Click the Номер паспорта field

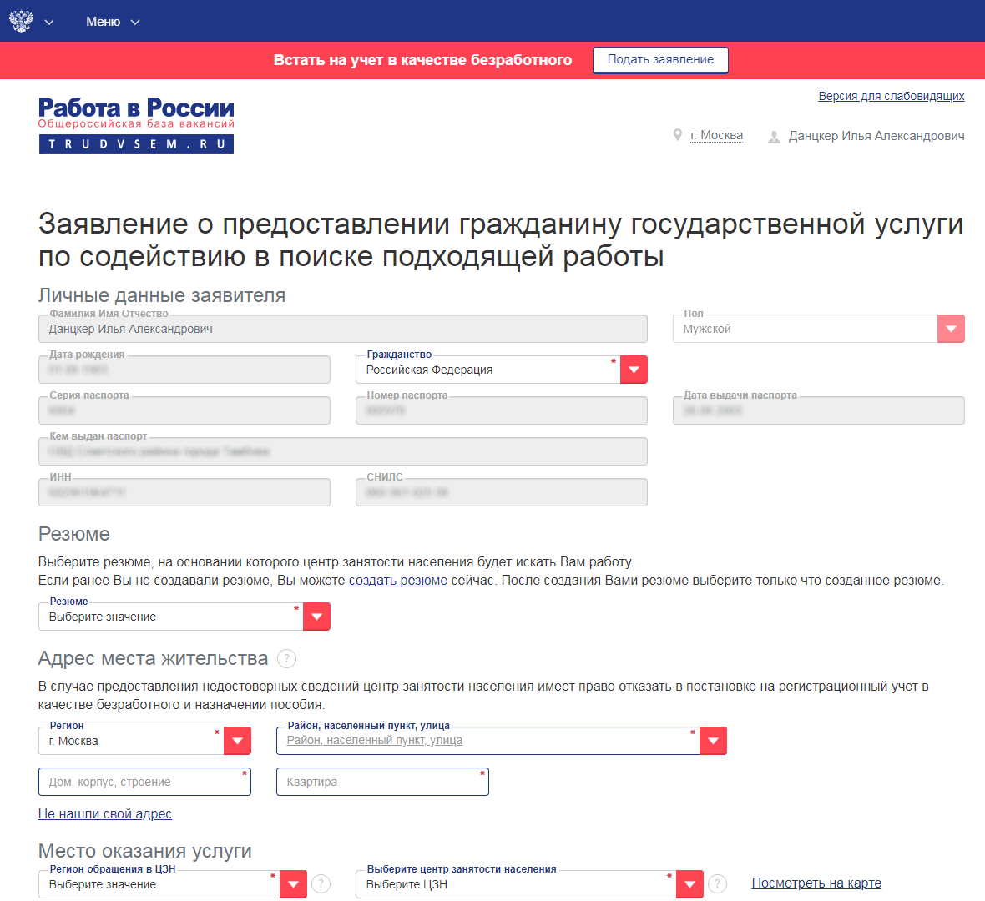click(502, 410)
